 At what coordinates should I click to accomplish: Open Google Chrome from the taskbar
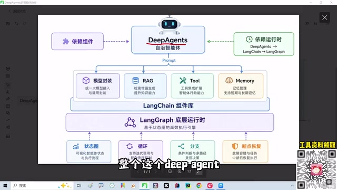(x=199, y=185)
